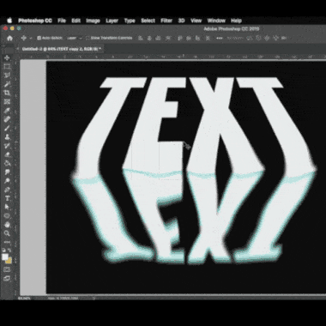Open the Edit Toolbar three-dots menu
Viewport: 326px width, 326px height.
point(8,242)
